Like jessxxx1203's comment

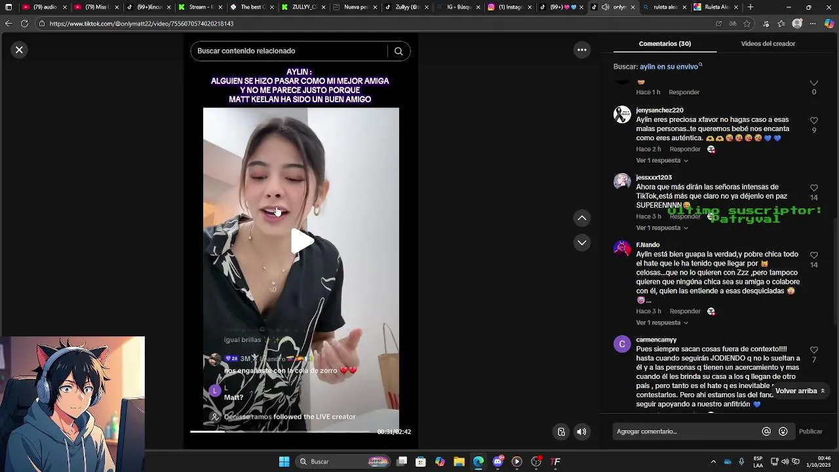(x=814, y=188)
